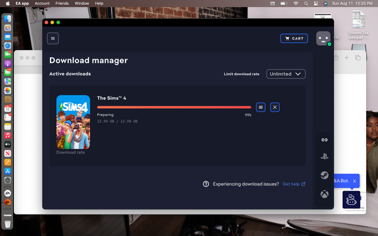Open the shopping cart

(x=294, y=38)
